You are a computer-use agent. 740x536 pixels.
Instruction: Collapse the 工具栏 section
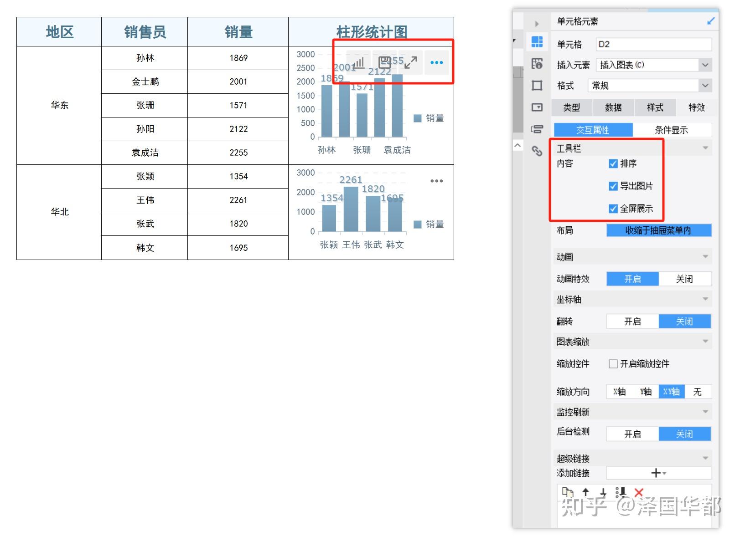pos(704,148)
